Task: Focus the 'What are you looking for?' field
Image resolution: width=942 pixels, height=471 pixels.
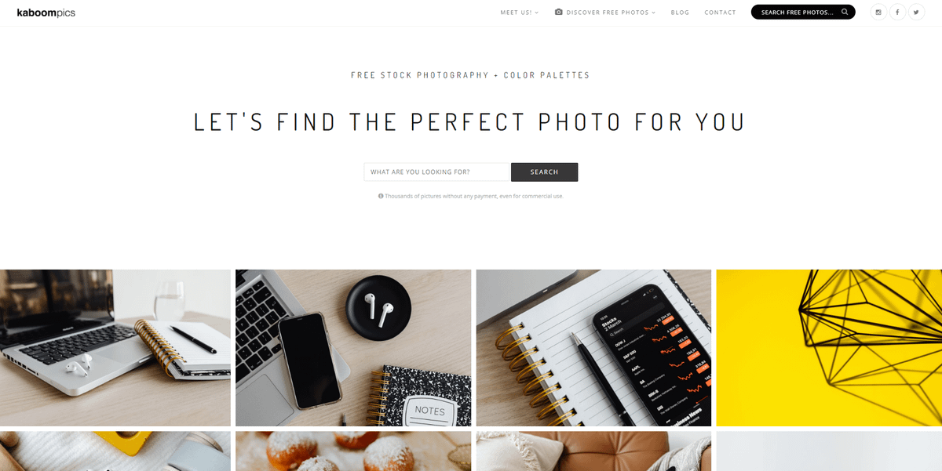Action: [436, 172]
